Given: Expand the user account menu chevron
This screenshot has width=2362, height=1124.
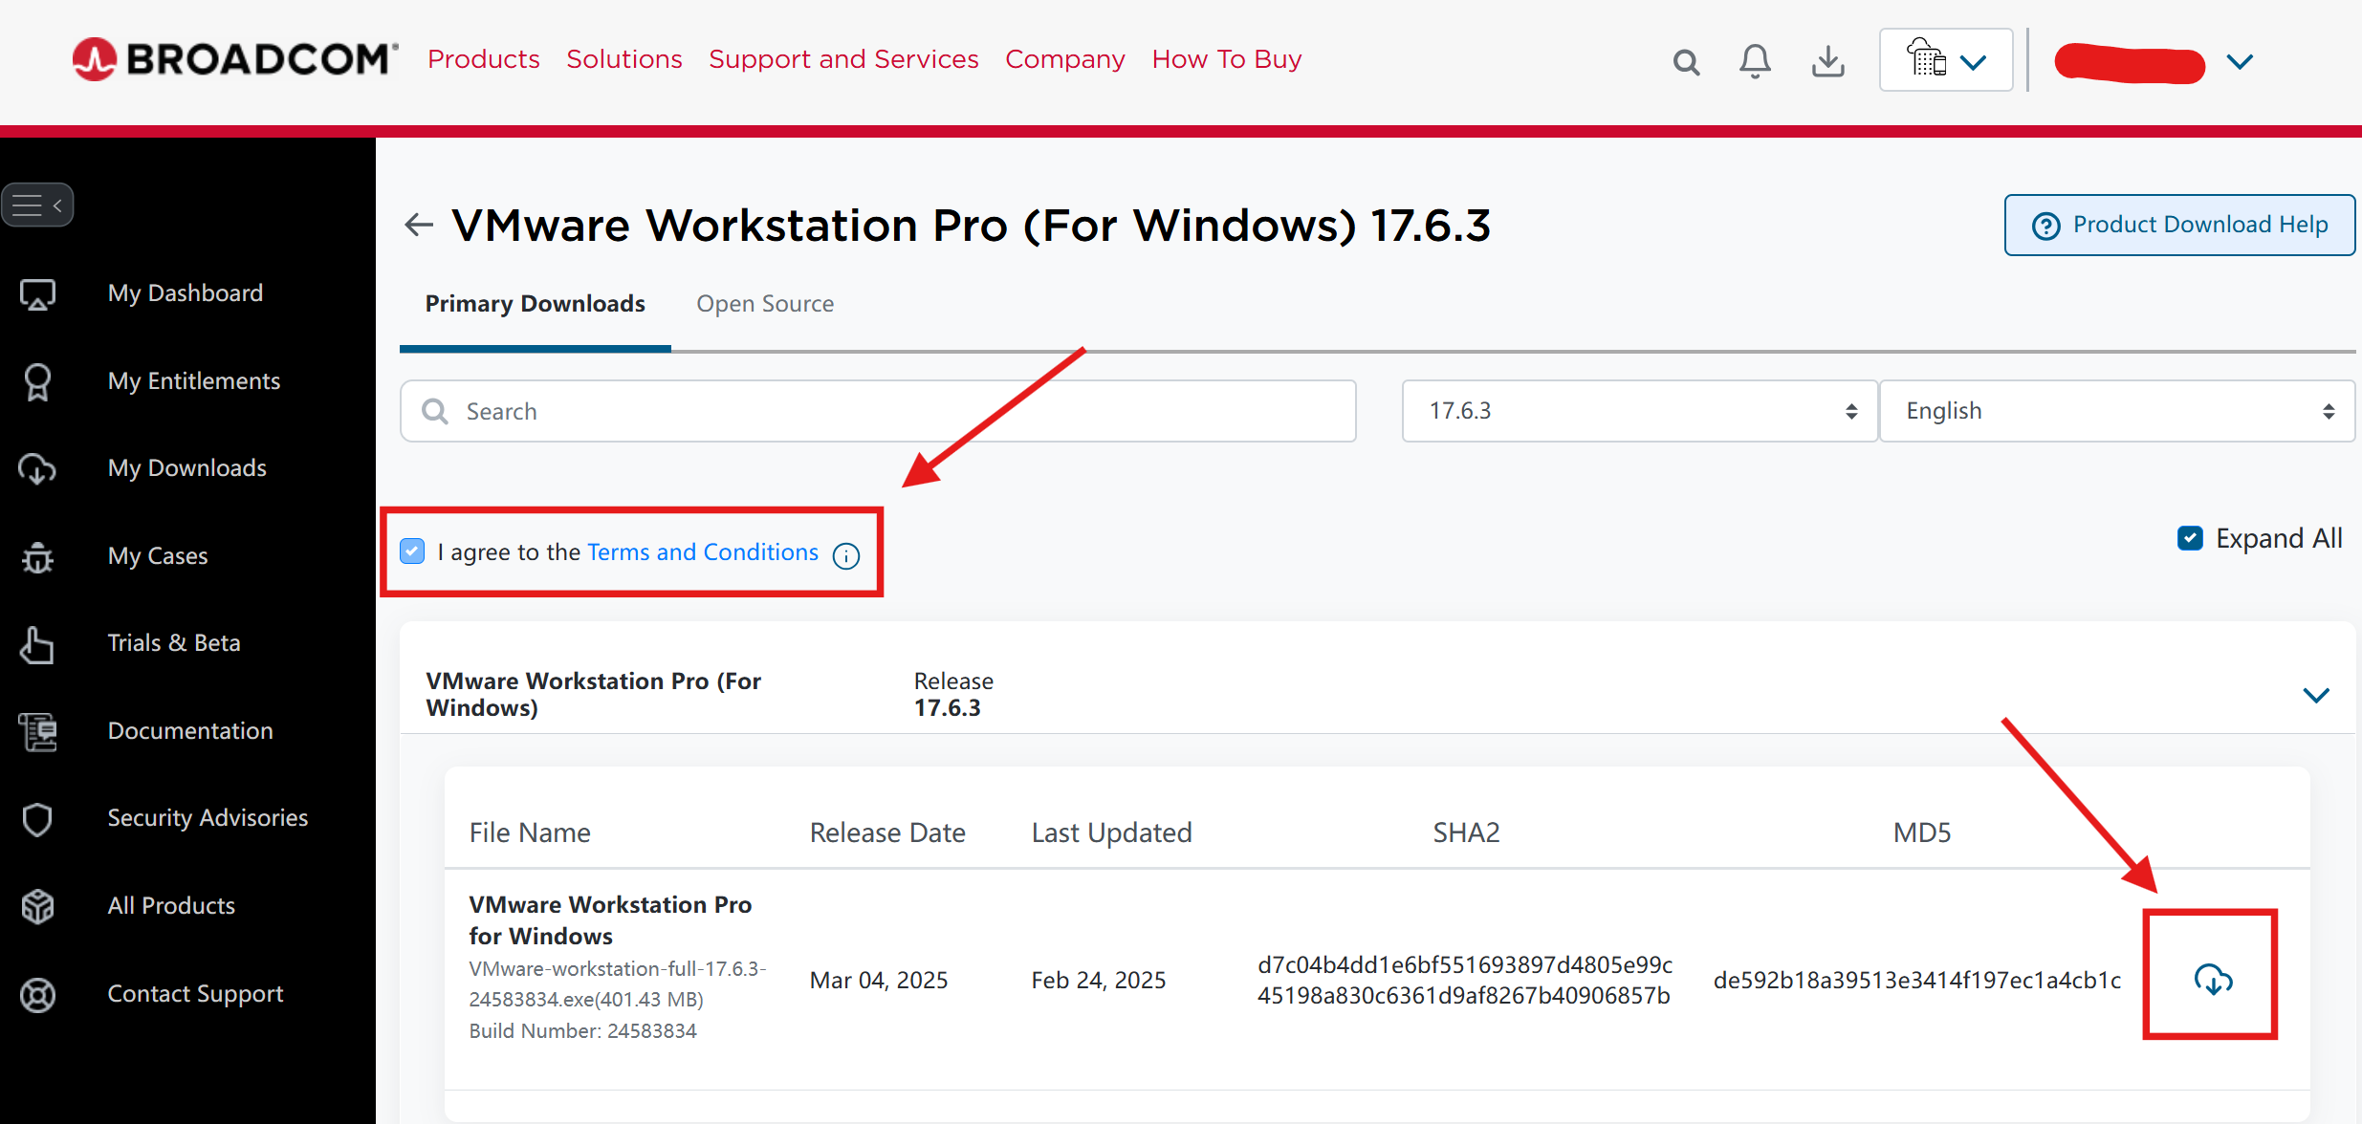Looking at the screenshot, I should (2240, 62).
